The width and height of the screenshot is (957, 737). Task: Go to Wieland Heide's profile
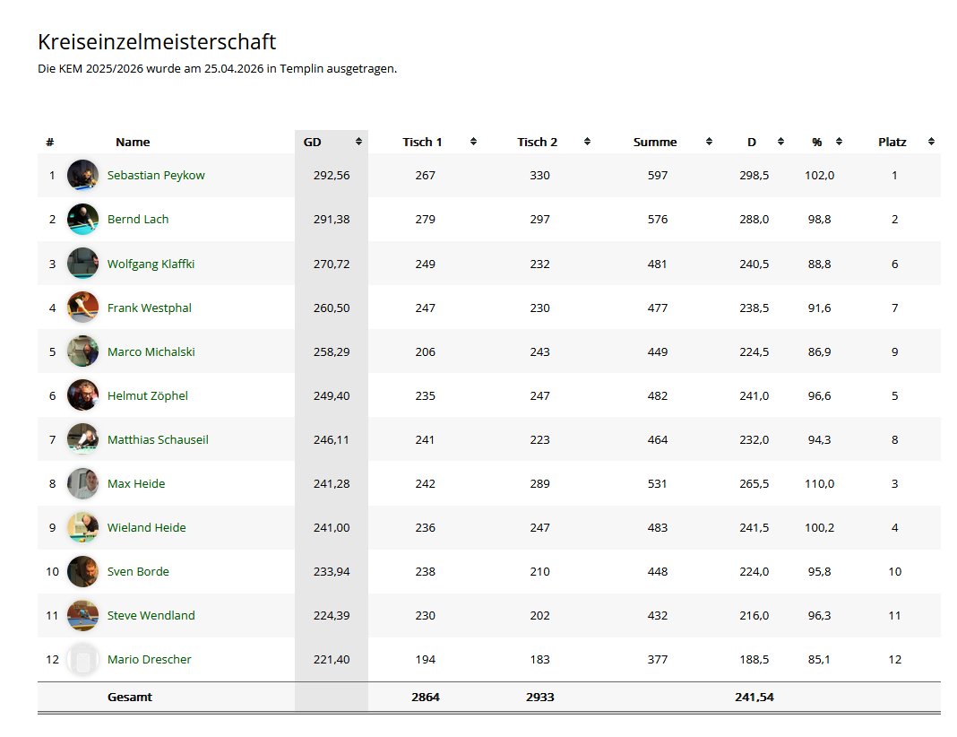pos(146,527)
